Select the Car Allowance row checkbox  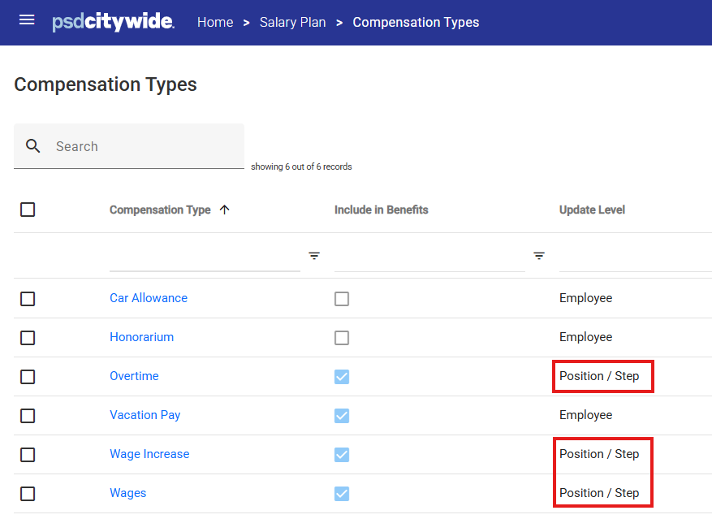click(28, 299)
